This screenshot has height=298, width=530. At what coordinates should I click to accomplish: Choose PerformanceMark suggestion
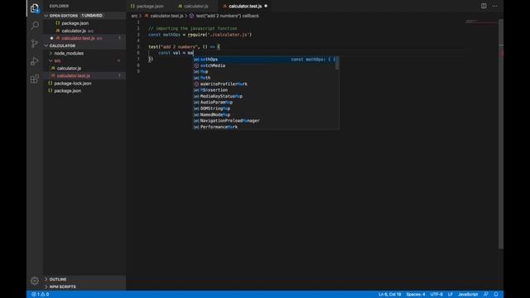click(x=263, y=127)
